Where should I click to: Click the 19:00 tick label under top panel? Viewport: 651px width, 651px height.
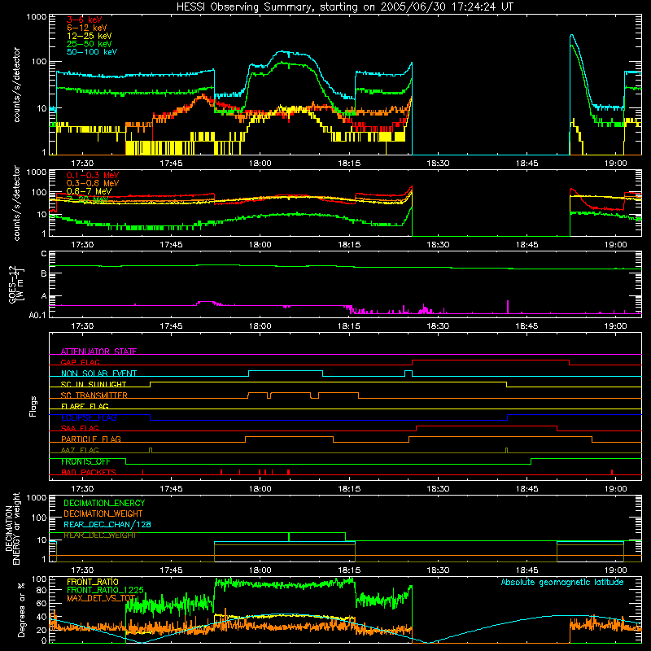pos(616,164)
